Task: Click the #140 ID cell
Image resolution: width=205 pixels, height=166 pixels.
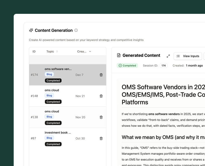Action: click(x=34, y=96)
